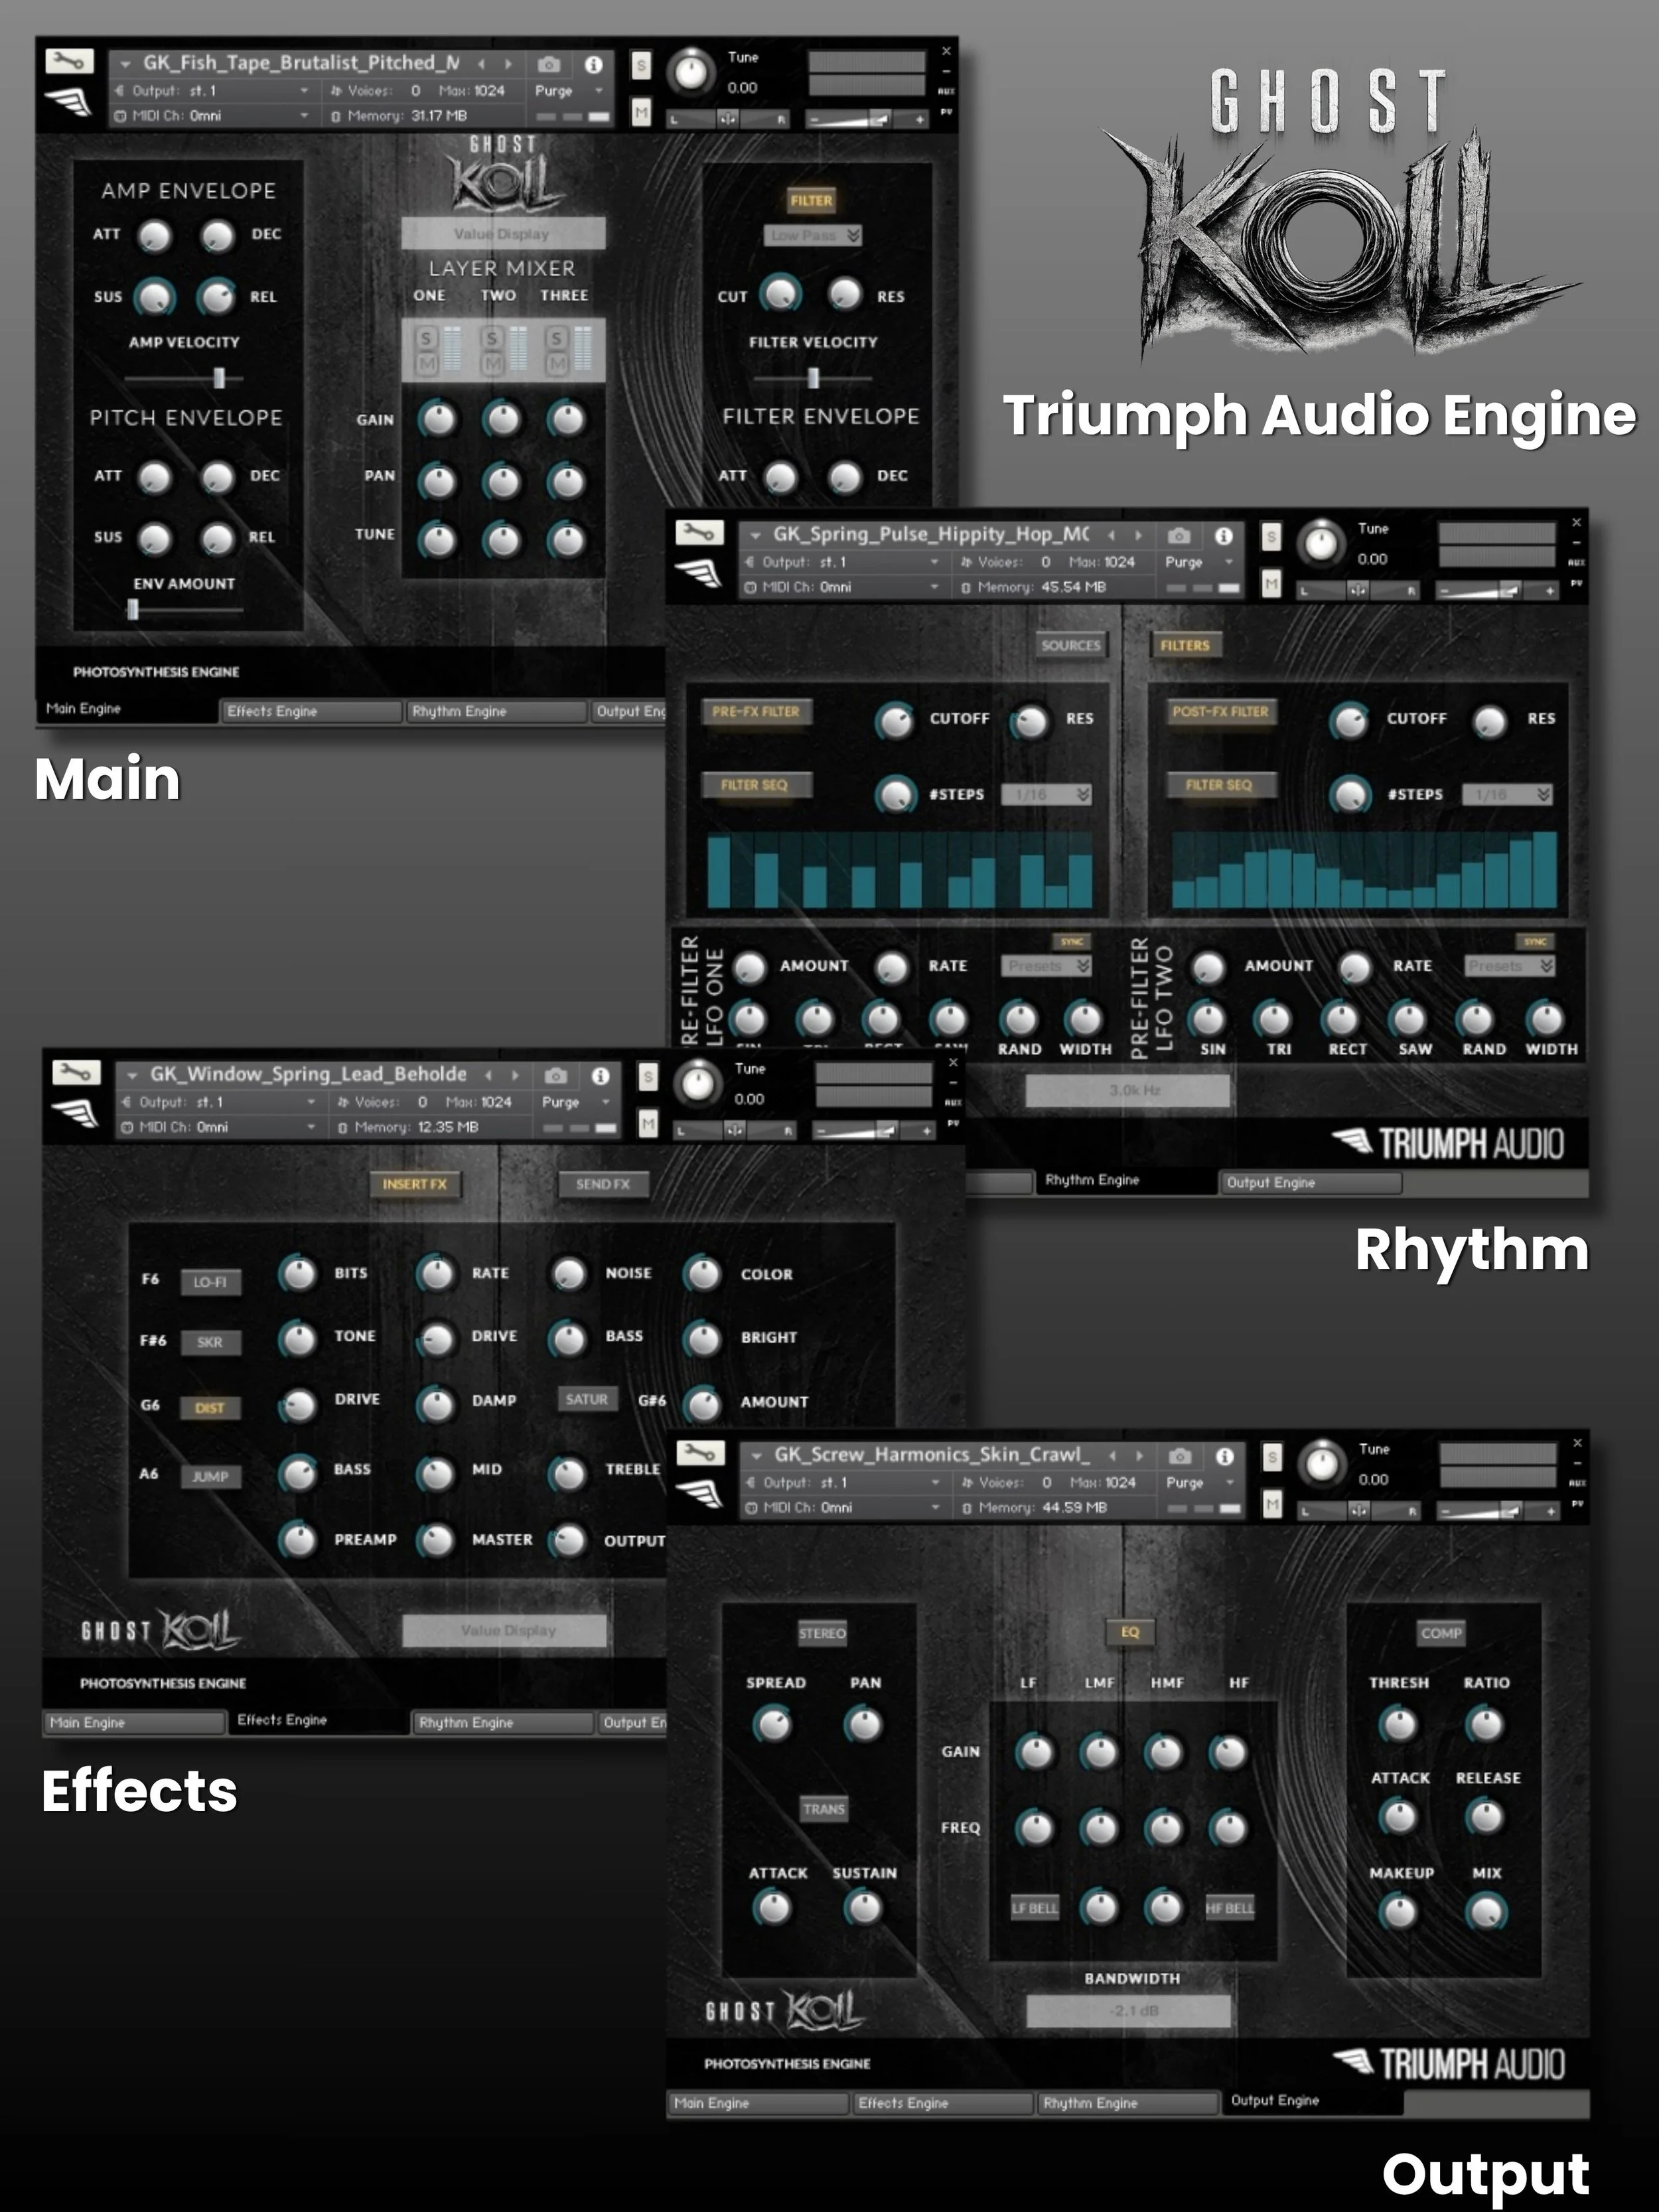Click the SOURCES button in Rhythm window
1659x2212 pixels.
1070,645
